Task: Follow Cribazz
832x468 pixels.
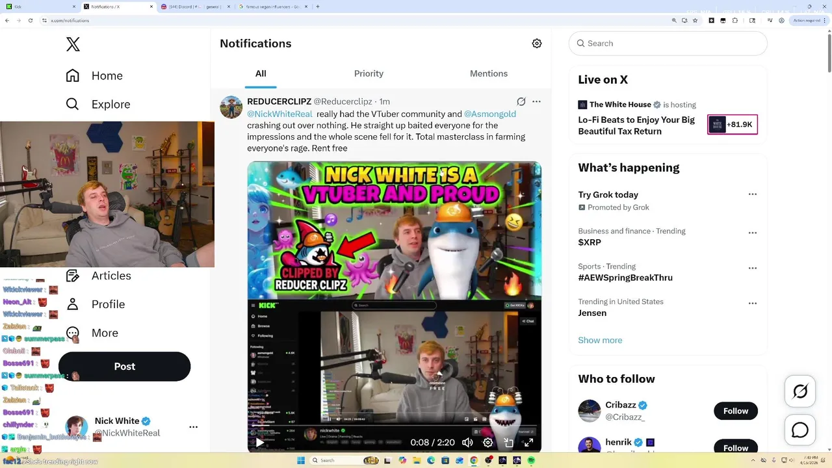Action: tap(736, 411)
